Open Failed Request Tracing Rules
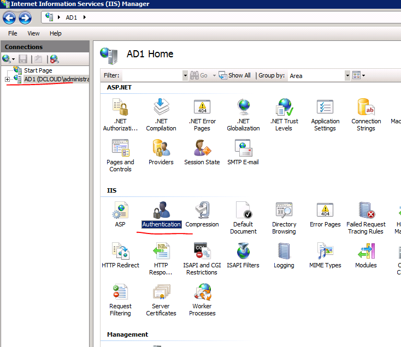Viewport: 401px width, 347px height. [x=366, y=218]
